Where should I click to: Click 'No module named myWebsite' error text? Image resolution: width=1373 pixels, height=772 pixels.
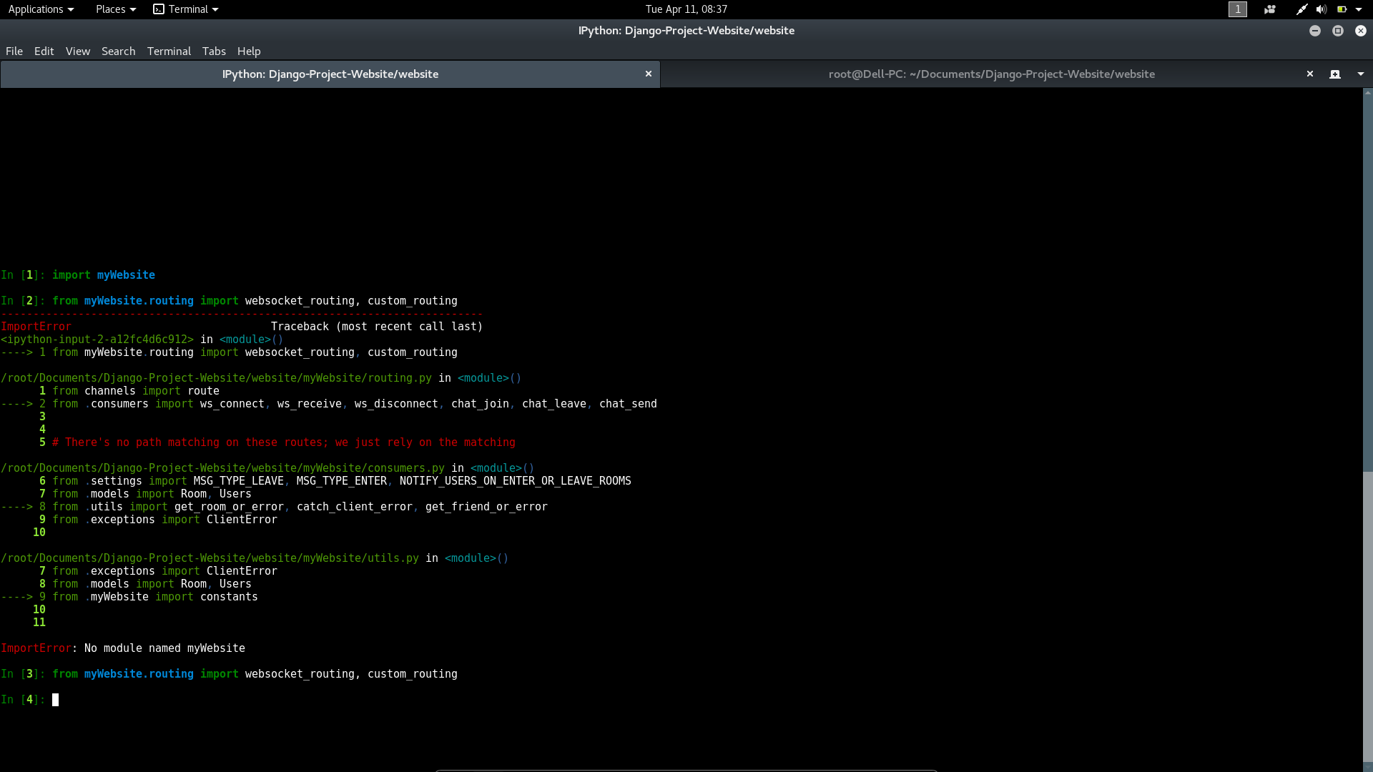[164, 648]
